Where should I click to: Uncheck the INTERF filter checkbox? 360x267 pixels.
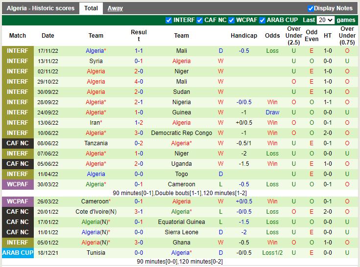[x=168, y=20]
